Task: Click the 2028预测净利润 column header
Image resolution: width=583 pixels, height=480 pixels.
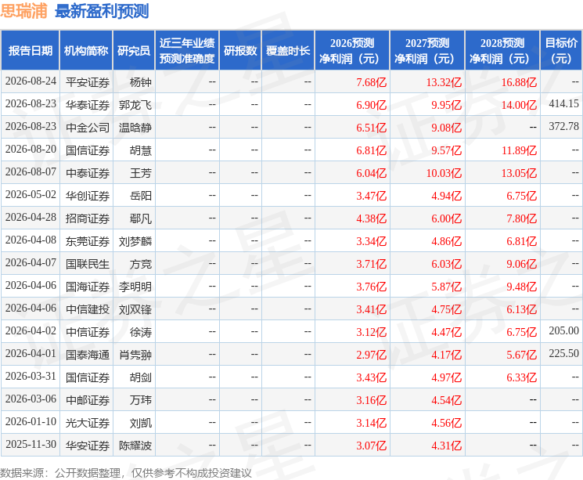Action: coord(502,51)
